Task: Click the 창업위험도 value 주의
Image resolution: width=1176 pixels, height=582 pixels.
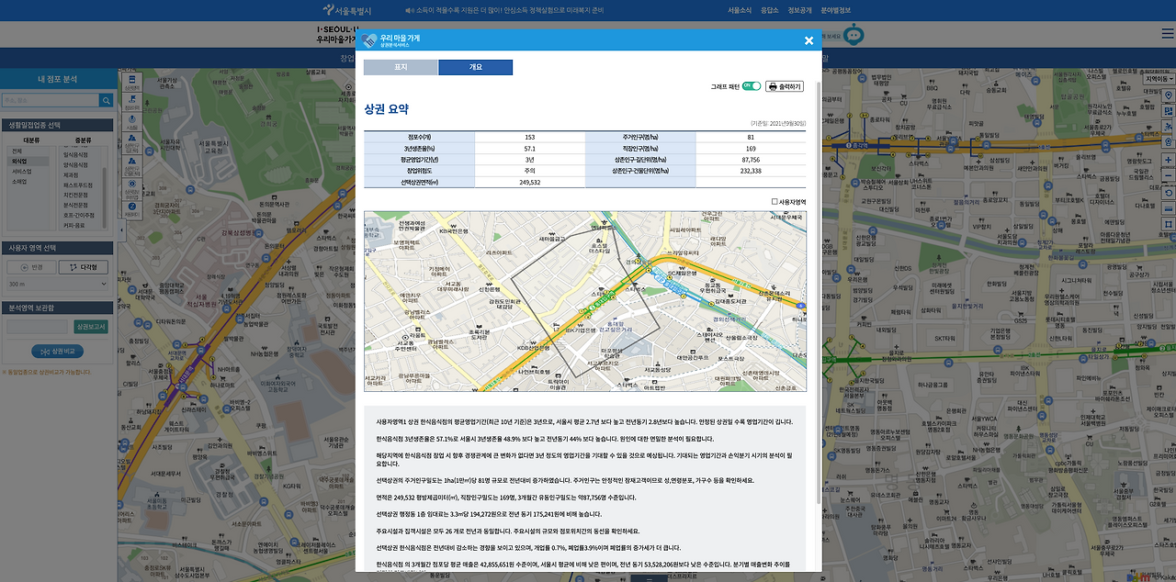Action: point(530,171)
